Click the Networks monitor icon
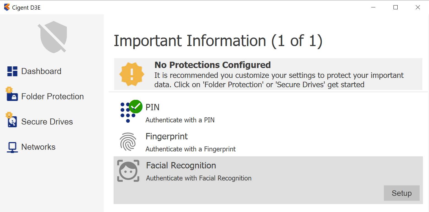The height and width of the screenshot is (212, 429). pyautogui.click(x=12, y=147)
